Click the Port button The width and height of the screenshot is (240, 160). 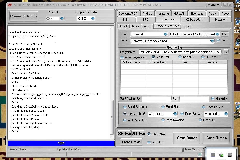click(x=224, y=34)
